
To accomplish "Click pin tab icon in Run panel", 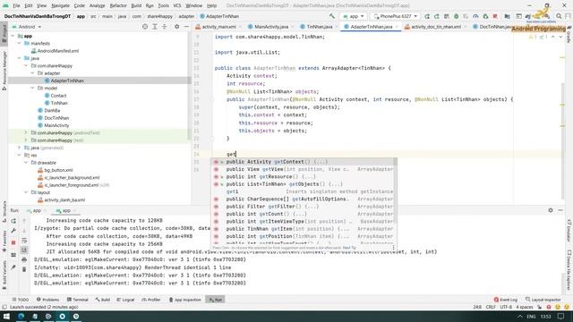I will [13, 267].
